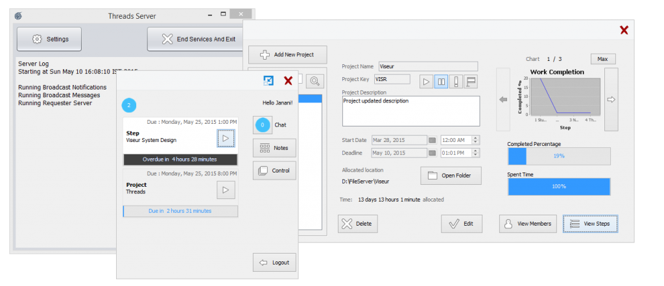
Task: Click the View Steps button
Action: click(590, 224)
